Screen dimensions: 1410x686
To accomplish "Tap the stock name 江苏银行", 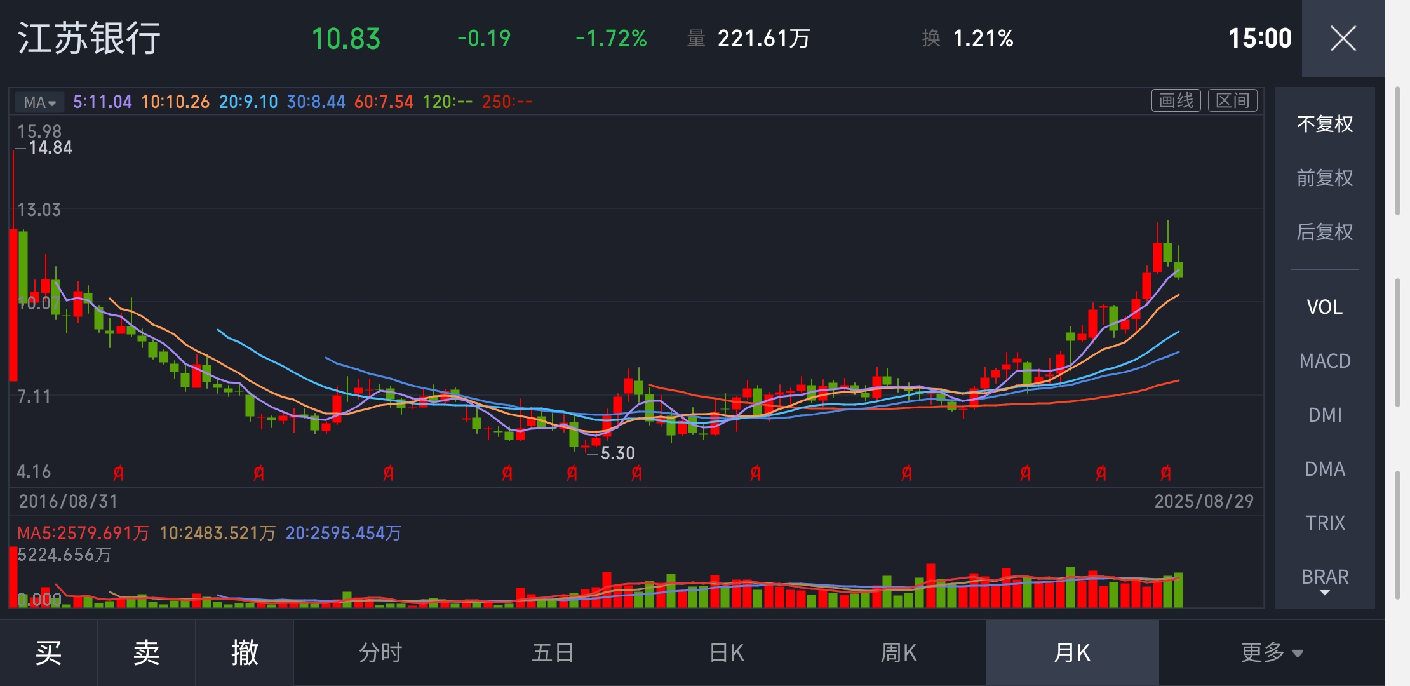I will [89, 38].
